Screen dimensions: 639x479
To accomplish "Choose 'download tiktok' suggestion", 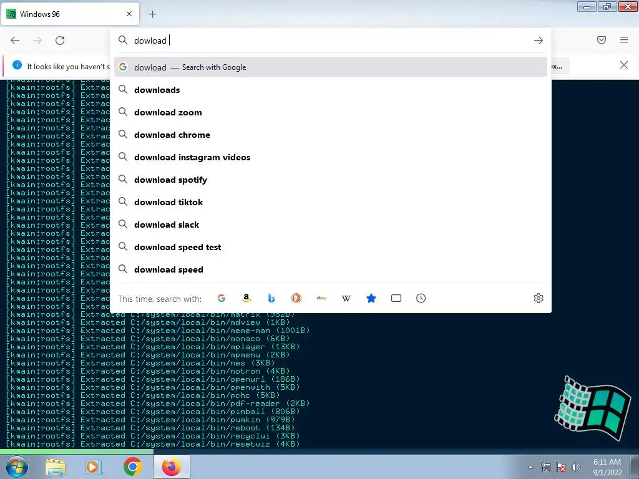I will point(331,201).
